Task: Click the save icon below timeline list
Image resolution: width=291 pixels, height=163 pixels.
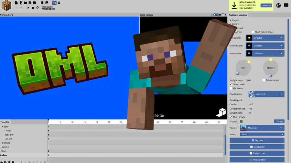Action: coord(13,162)
